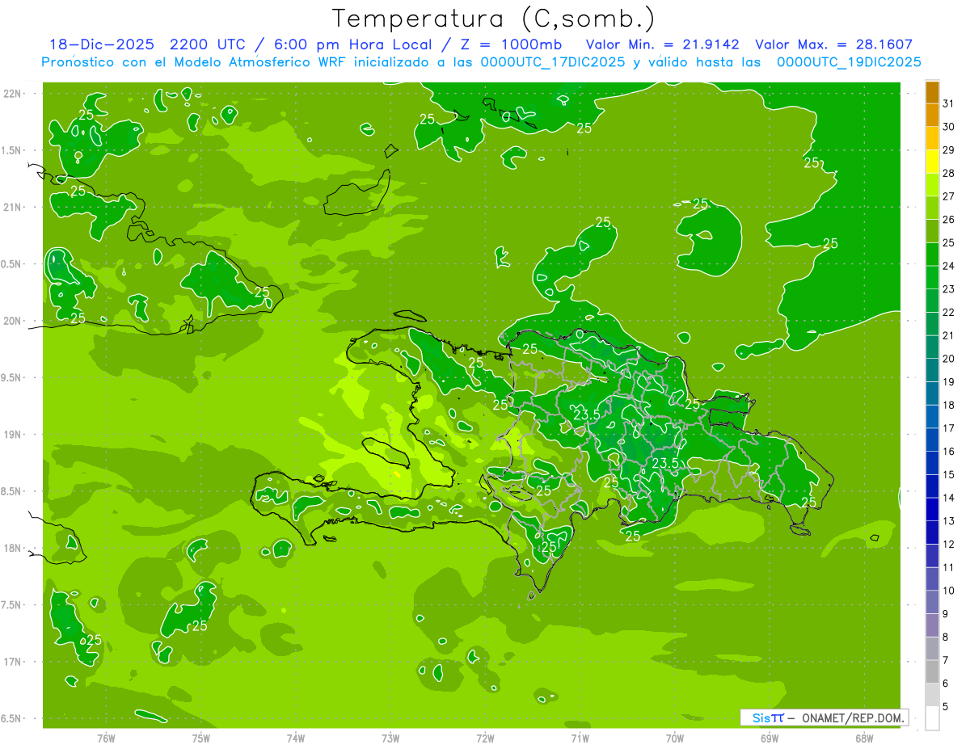Click the color scale label '29'
Image resolution: width=970 pixels, height=749 pixels.
click(948, 149)
